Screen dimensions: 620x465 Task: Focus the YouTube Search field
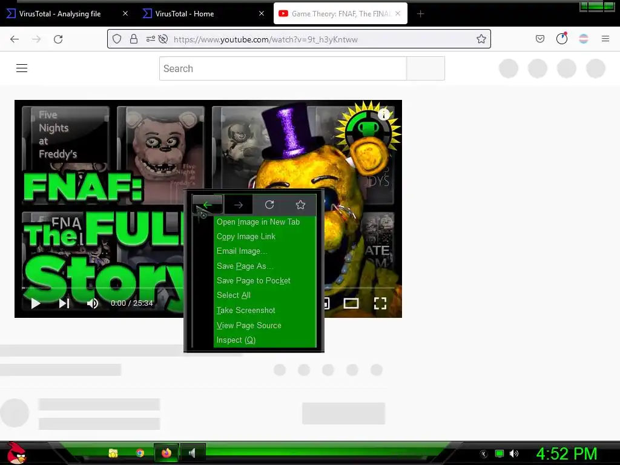pyautogui.click(x=283, y=68)
